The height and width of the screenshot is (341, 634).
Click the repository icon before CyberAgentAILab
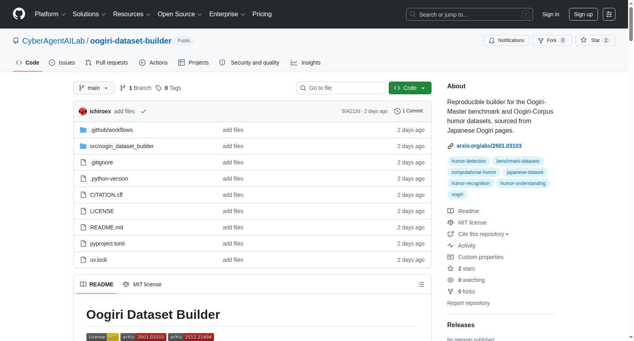(x=16, y=41)
